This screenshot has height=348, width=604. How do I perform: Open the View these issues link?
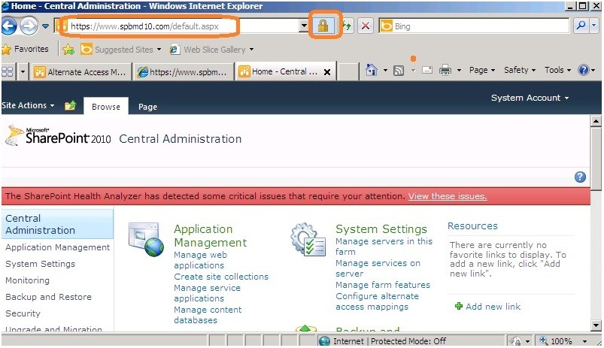coord(448,196)
